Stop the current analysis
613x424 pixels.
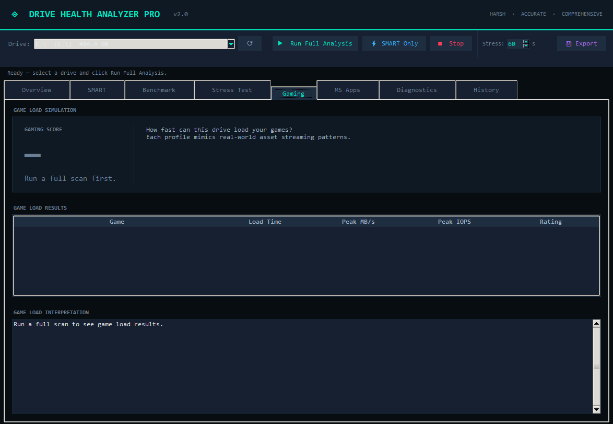tap(451, 43)
